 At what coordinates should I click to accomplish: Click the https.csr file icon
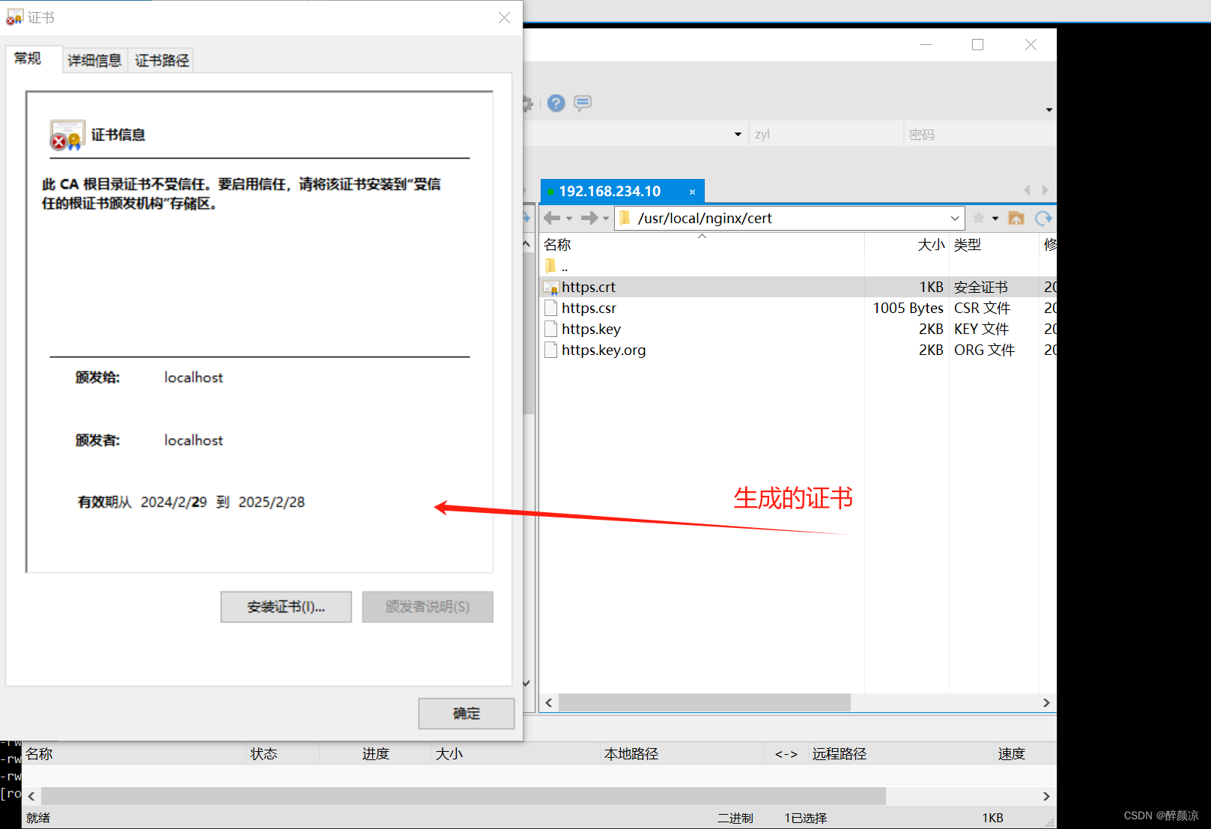pos(551,308)
